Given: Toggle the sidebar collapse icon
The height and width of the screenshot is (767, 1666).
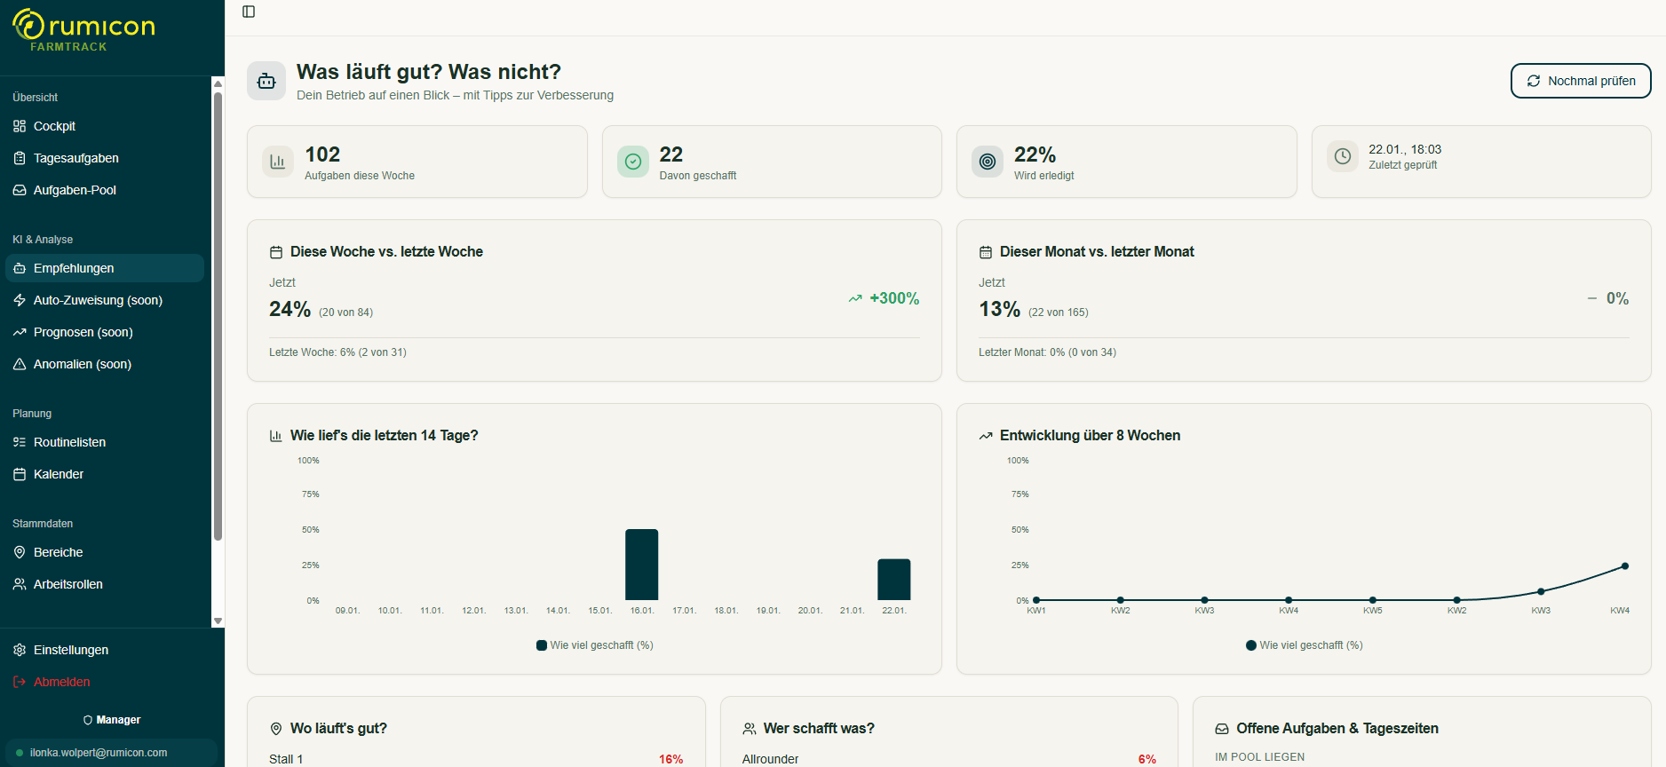Looking at the screenshot, I should (x=249, y=12).
